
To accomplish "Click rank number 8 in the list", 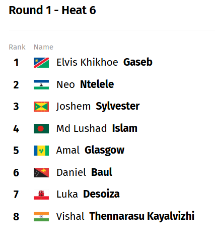I will (16, 217).
